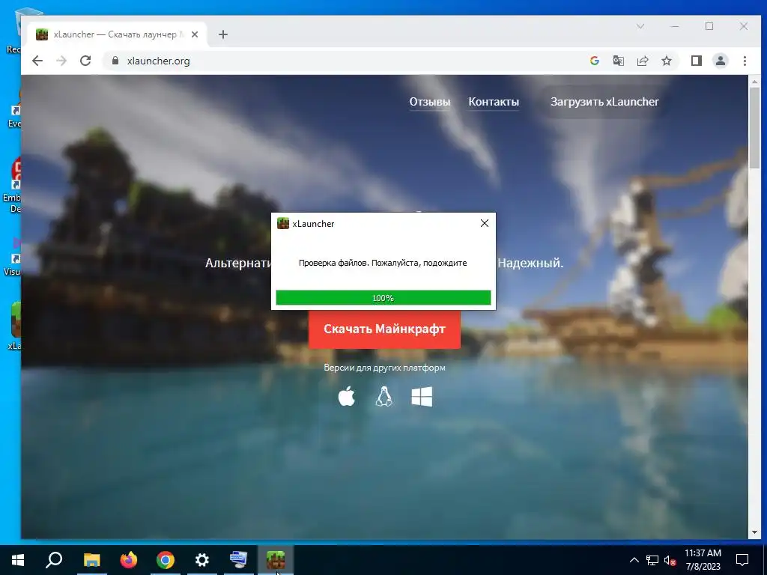Screen dimensions: 767x575
Task: Minimize the Chrome window
Action: tap(675, 26)
